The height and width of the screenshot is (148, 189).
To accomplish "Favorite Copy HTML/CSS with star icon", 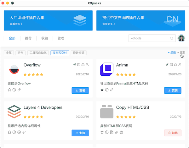I will (102, 132).
